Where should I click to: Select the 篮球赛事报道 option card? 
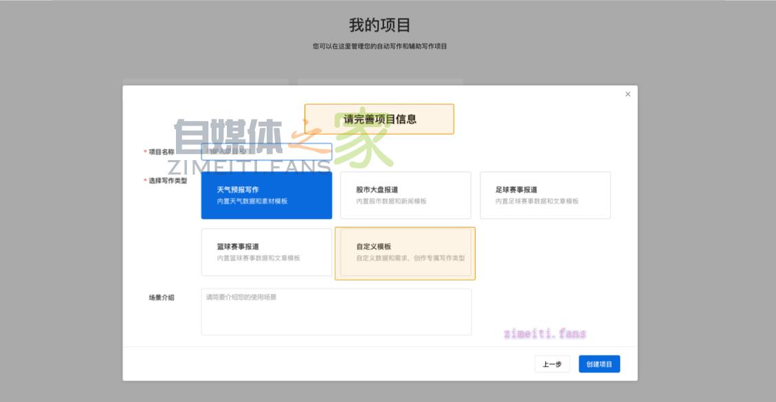point(266,252)
